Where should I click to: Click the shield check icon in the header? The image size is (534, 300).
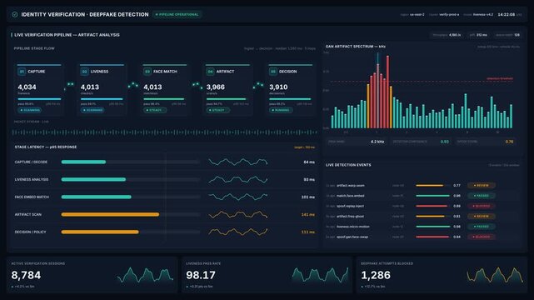pyautogui.click(x=15, y=15)
